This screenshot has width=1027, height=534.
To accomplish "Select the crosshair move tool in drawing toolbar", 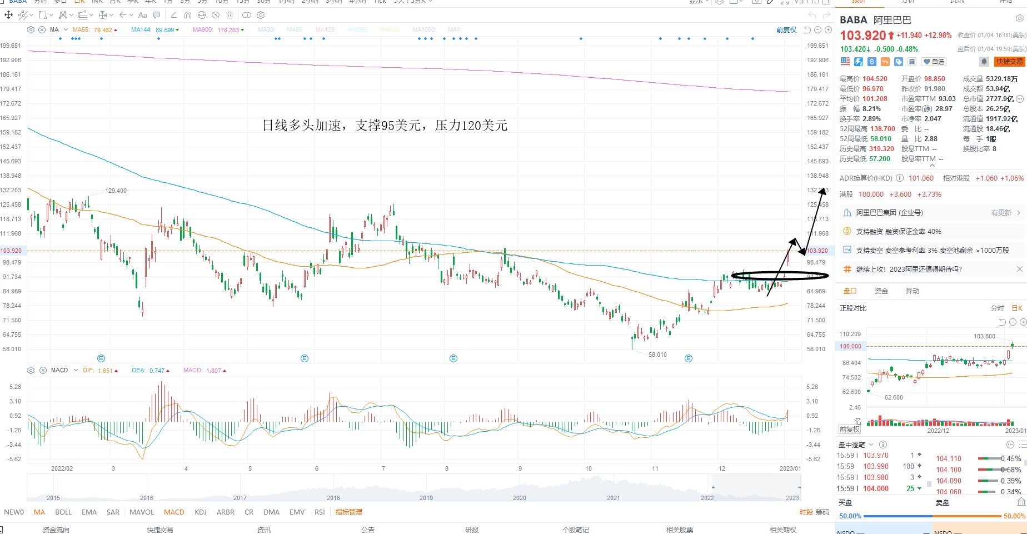I will coord(9,15).
